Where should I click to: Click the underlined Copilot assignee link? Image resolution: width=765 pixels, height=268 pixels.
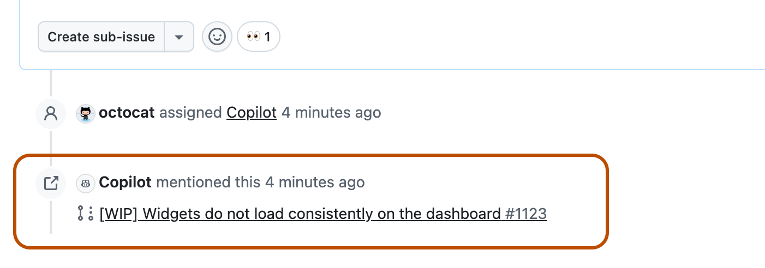[252, 113]
